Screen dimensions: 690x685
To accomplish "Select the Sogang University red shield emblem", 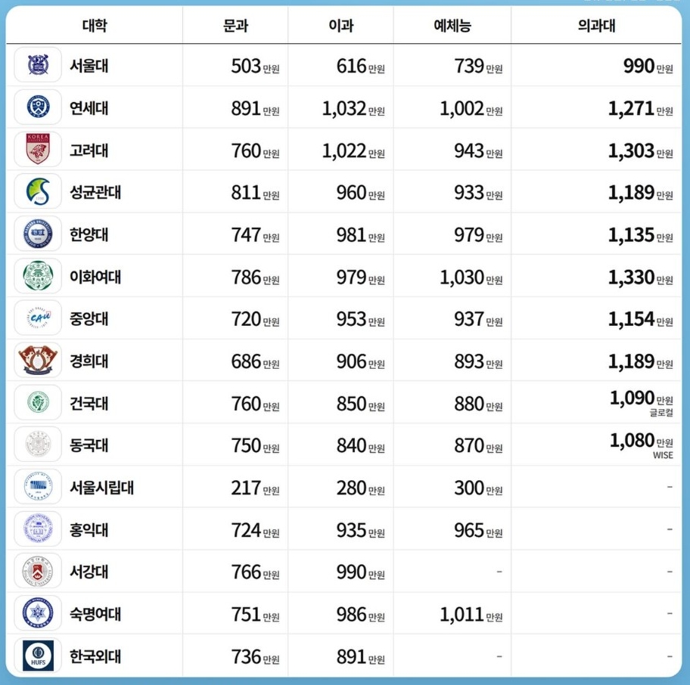I will point(38,571).
